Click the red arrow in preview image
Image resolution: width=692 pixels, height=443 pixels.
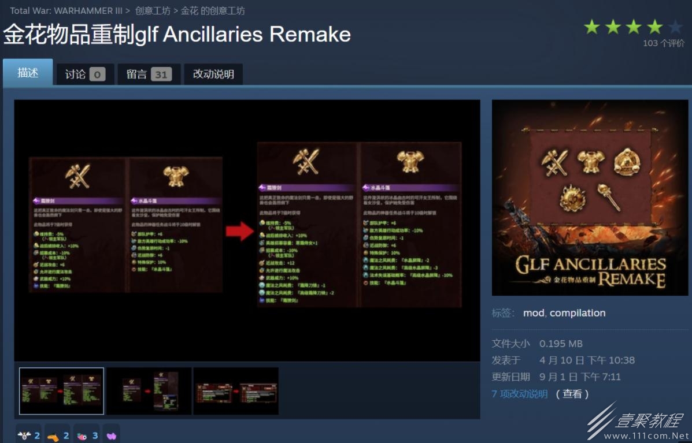coord(240,231)
